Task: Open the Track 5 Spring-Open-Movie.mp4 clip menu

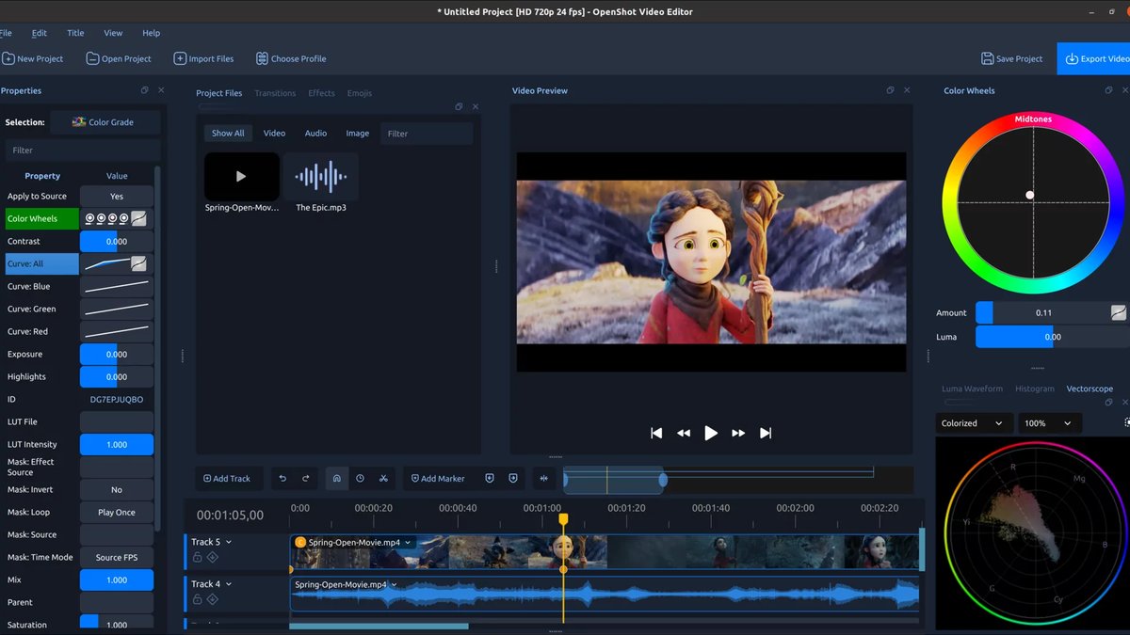Action: (409, 543)
